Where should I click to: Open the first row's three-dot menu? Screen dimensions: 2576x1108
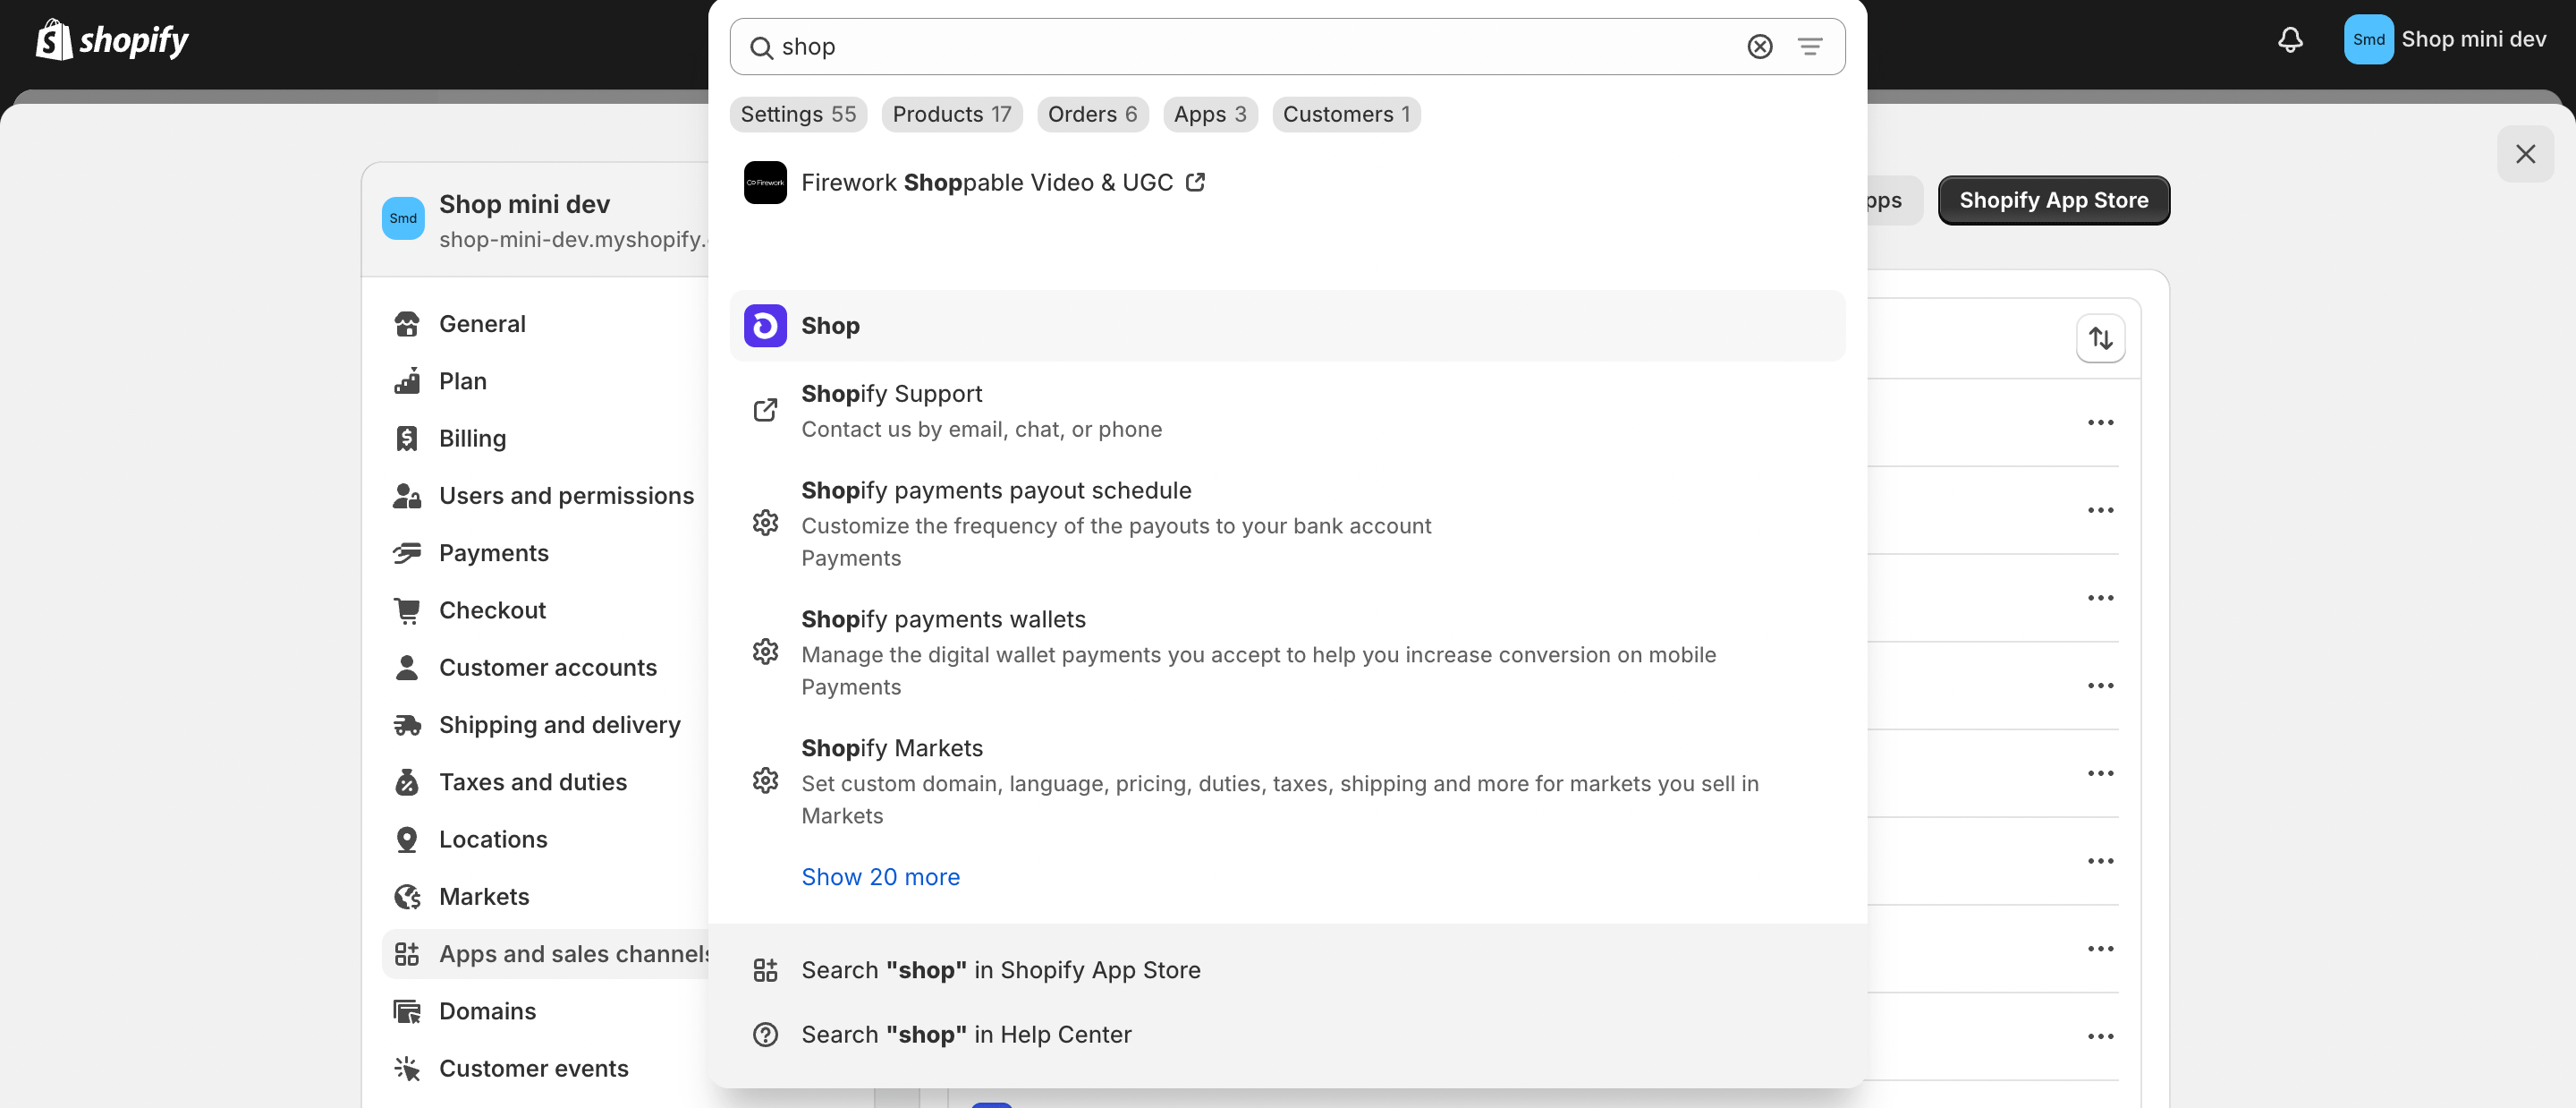pyautogui.click(x=2100, y=423)
